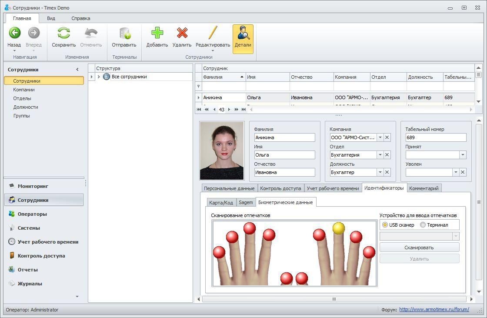Click the green plus Добавить icon
The height and width of the screenshot is (318, 487).
[x=157, y=33]
